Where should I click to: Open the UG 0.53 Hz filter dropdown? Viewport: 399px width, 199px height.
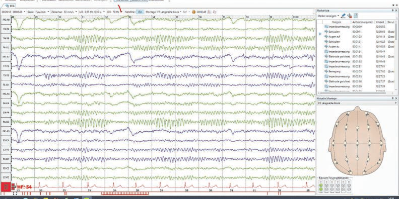click(92, 12)
